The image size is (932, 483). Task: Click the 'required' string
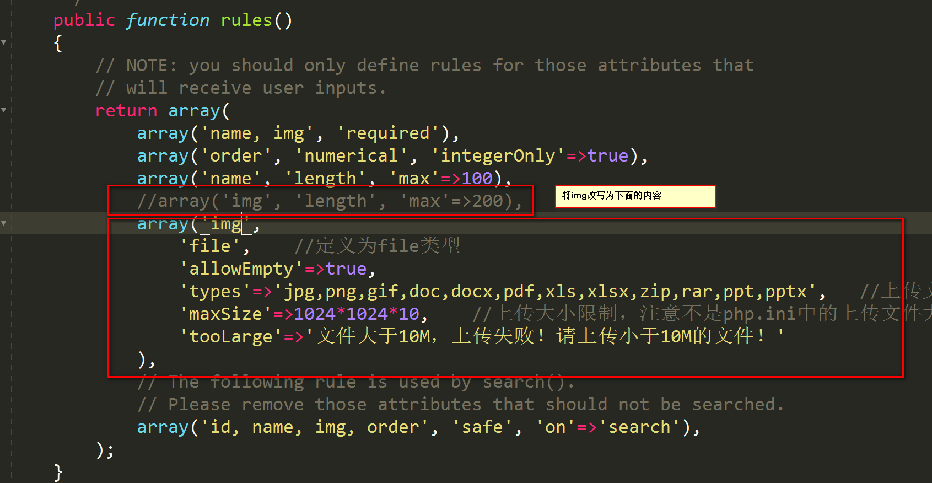387,133
